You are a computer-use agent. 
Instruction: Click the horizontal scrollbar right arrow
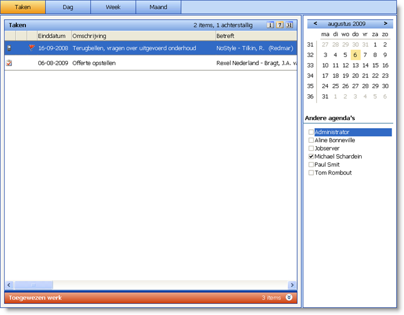point(292,285)
